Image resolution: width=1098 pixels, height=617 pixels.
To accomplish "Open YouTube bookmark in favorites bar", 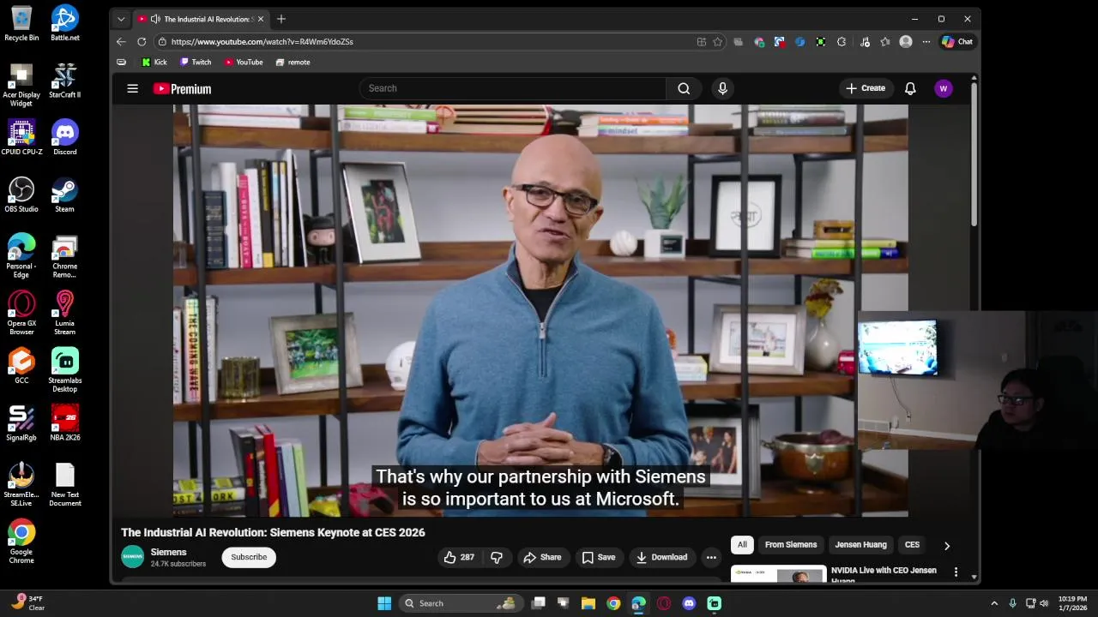I will 244,62.
